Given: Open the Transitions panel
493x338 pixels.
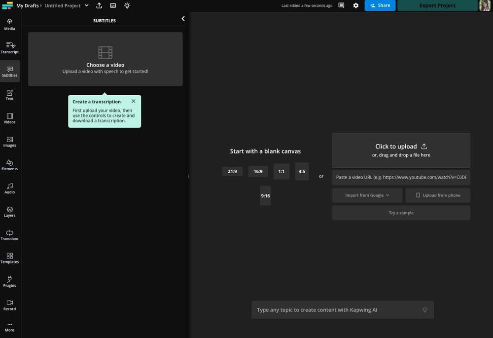Looking at the screenshot, I should click(x=9, y=235).
